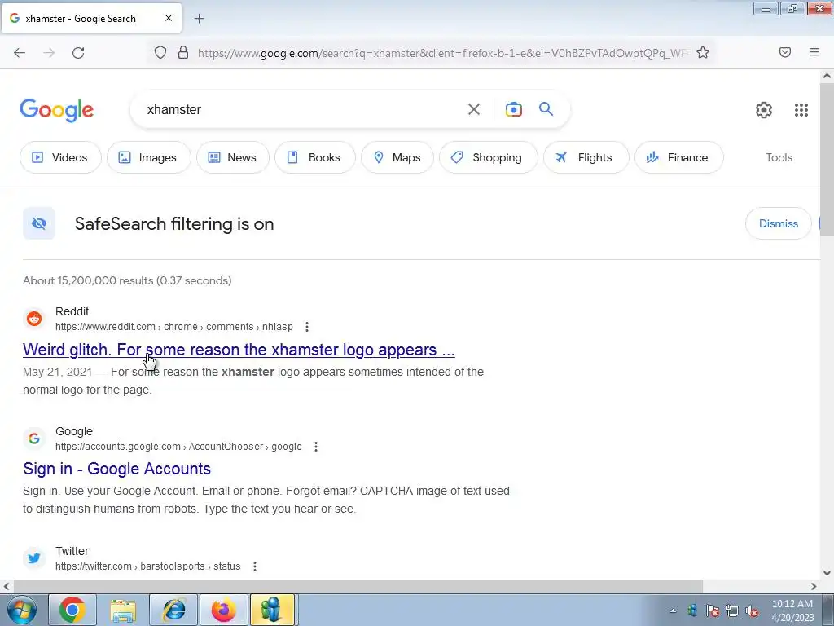
Task: Switch to Firefox in the taskbar
Action: 223,610
